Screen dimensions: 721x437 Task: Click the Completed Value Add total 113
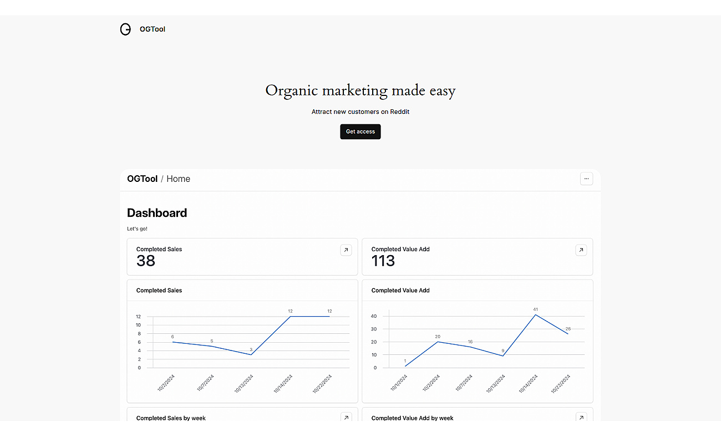pos(383,261)
